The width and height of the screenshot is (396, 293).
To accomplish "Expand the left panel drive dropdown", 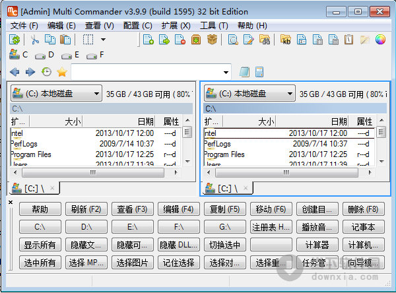I will 96,94.
